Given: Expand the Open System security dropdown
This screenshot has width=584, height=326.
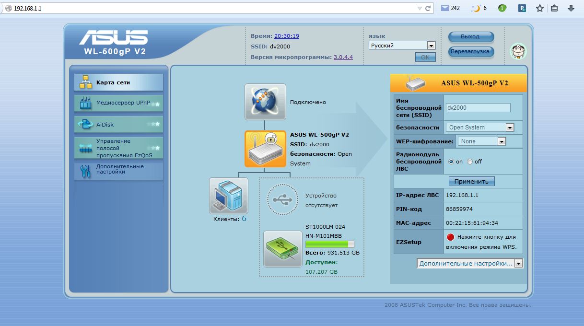Looking at the screenshot, I should click(480, 128).
